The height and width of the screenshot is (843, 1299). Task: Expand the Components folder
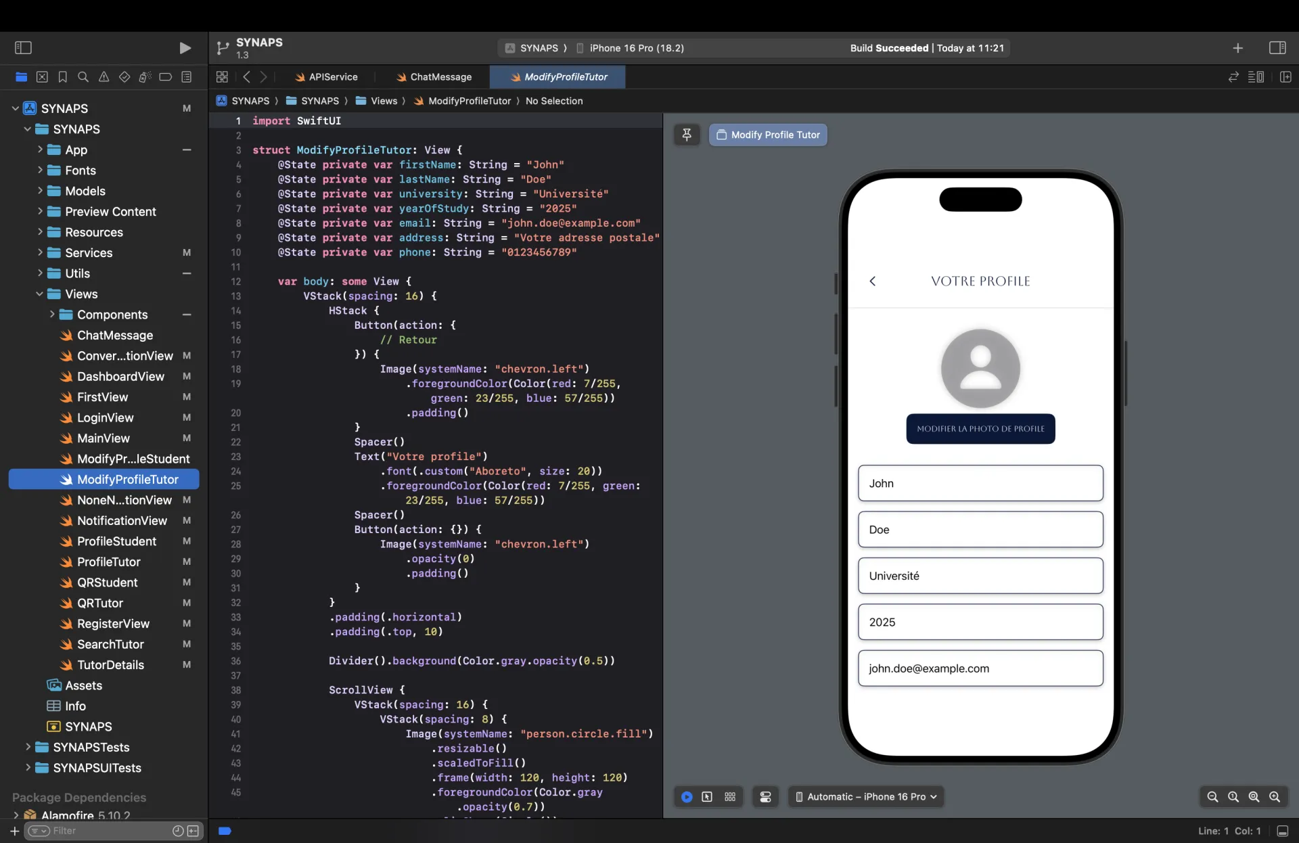(52, 315)
